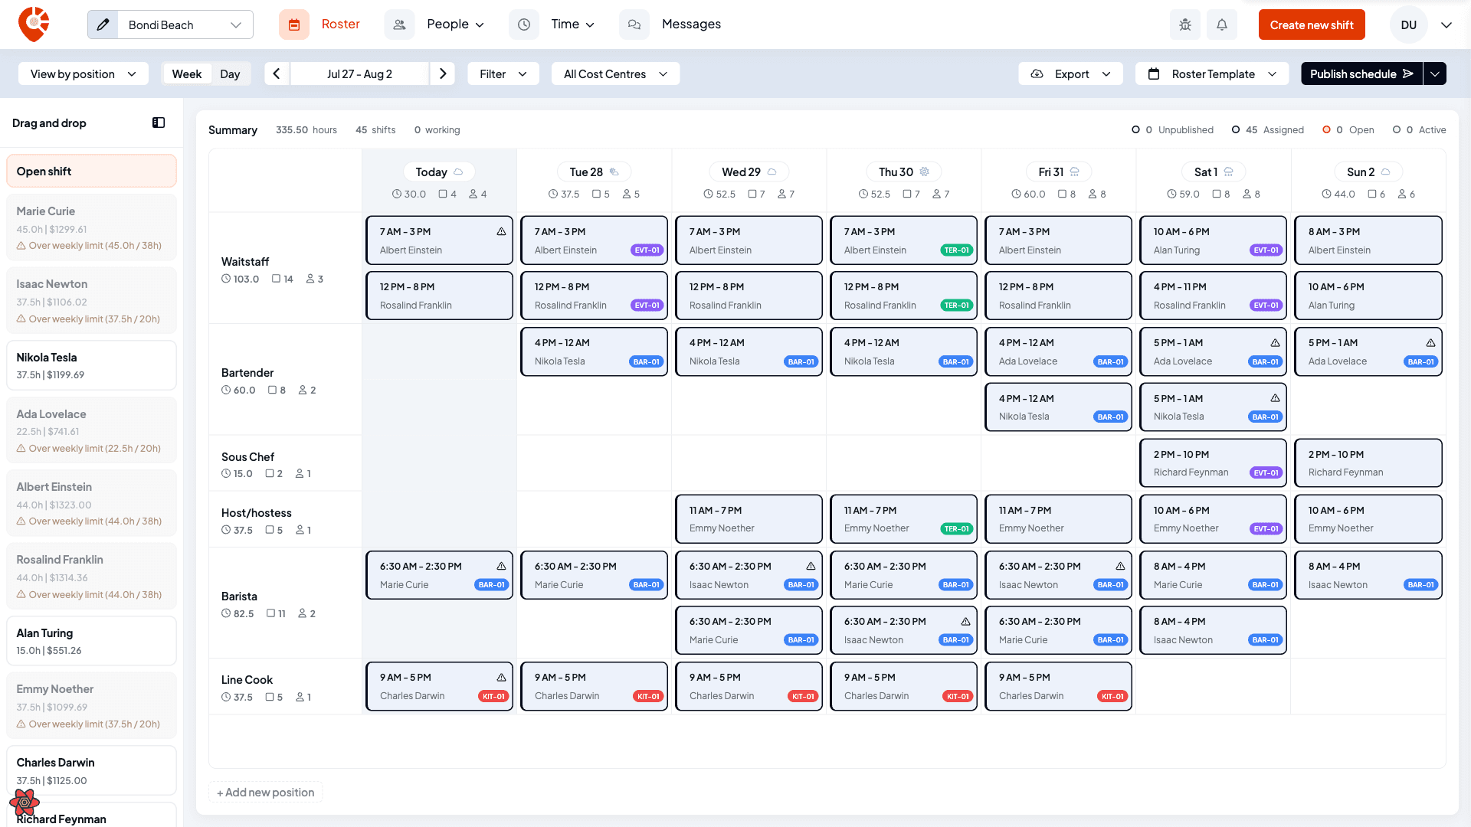Click Add new position

[265, 792]
